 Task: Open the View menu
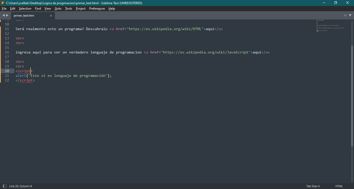[x=48, y=9]
